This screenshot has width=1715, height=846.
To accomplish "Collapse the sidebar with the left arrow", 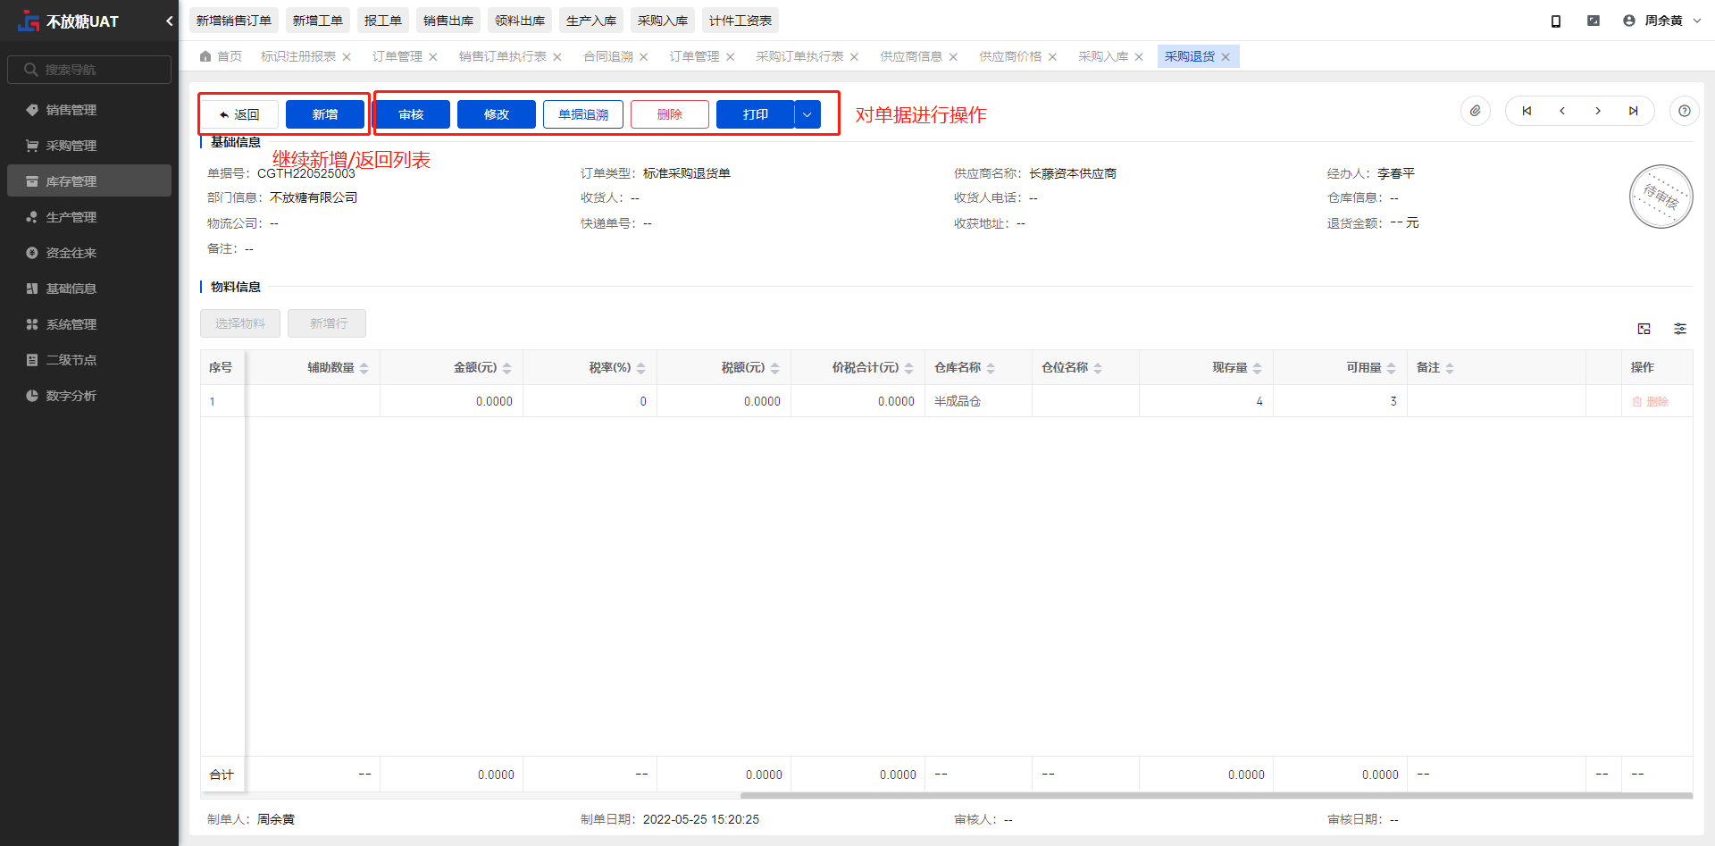I will tap(169, 21).
